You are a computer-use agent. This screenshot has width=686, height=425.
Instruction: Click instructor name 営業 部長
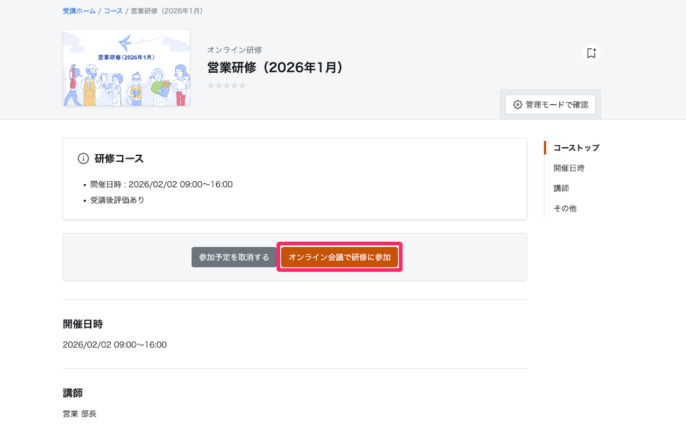point(79,413)
